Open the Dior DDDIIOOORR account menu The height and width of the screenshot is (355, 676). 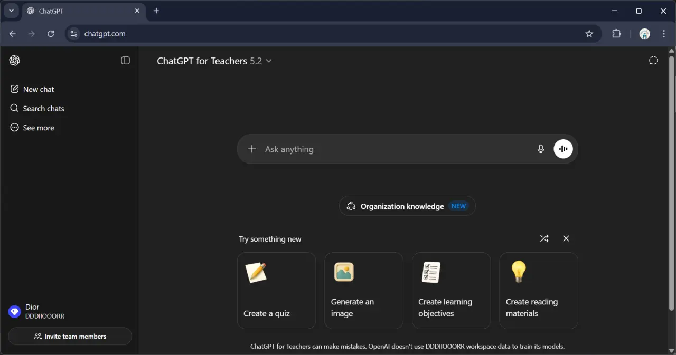[x=70, y=311]
